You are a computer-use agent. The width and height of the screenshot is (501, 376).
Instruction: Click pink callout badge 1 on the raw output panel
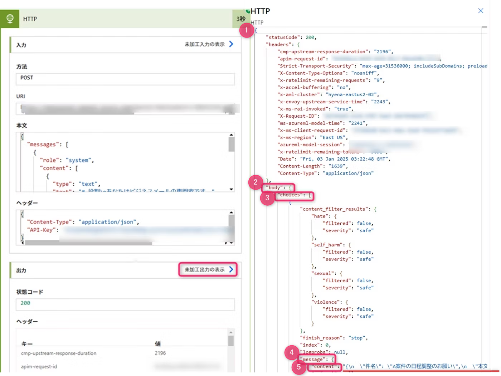pos(247,30)
